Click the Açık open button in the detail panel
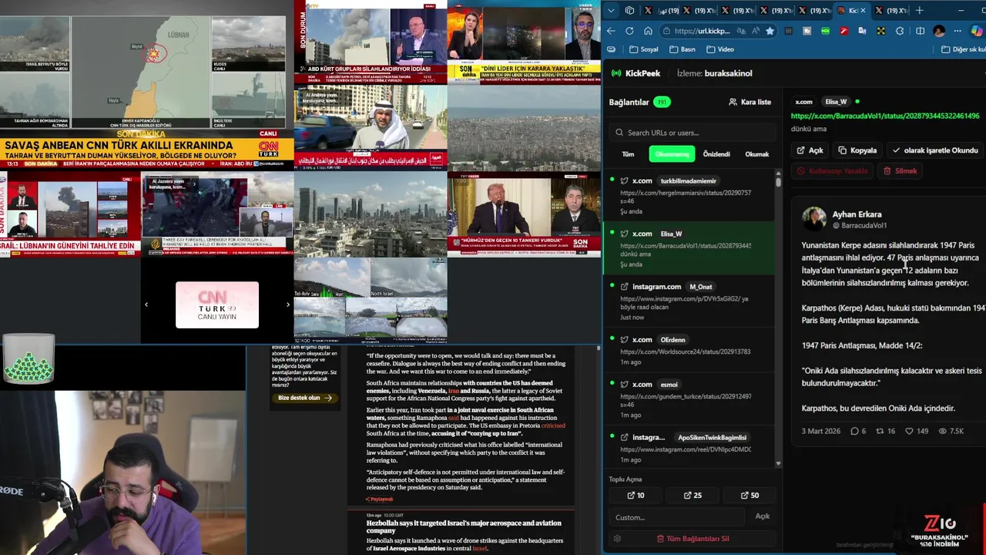This screenshot has width=986, height=555. point(810,150)
